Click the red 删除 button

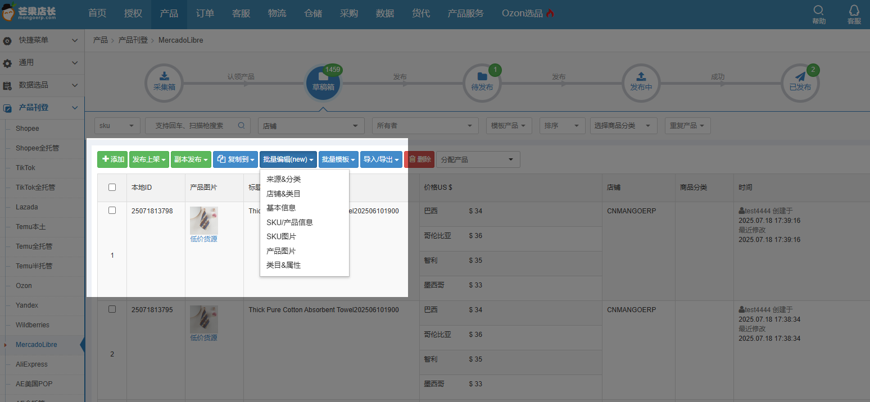coord(419,159)
